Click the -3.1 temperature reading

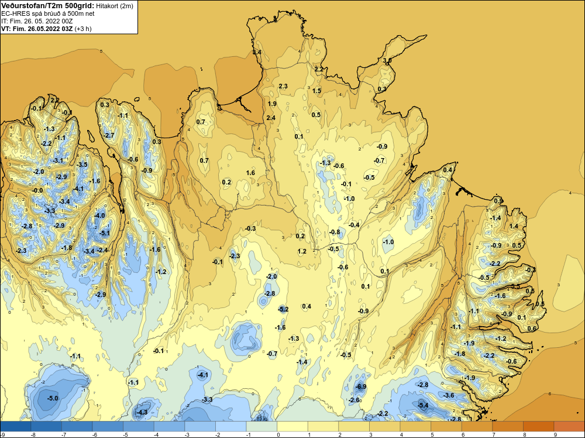(58, 160)
